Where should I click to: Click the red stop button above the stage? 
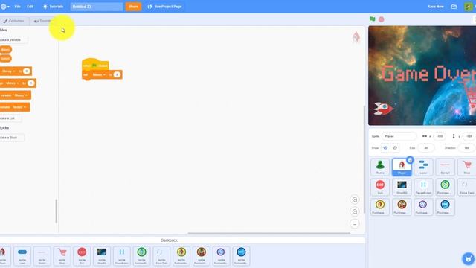(x=382, y=19)
